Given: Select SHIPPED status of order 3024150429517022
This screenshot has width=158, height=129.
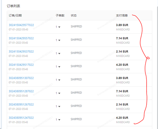Looking at the screenshot, I should [76, 66].
